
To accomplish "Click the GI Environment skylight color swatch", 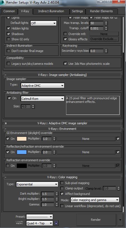I will 22,139.
